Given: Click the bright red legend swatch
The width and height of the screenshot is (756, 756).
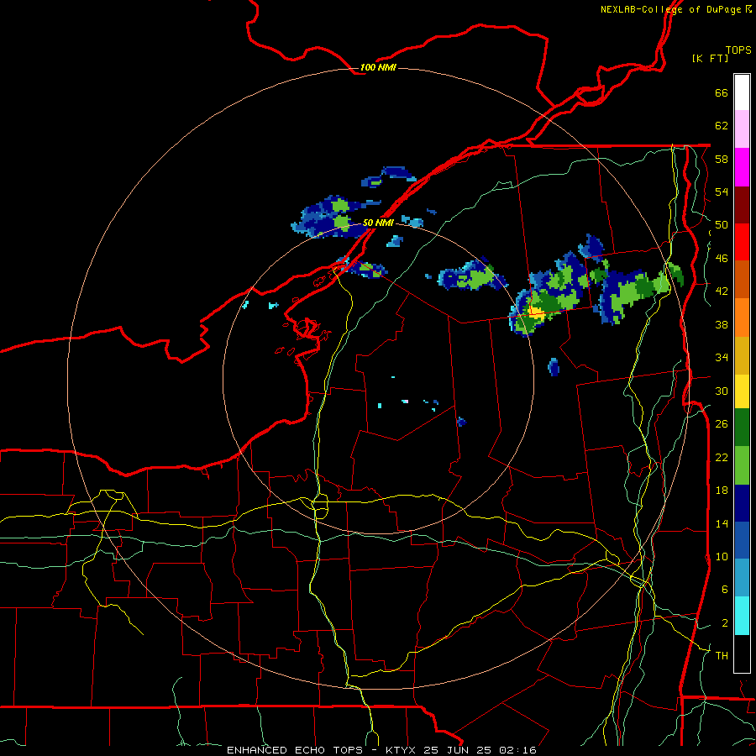Looking at the screenshot, I should click(x=742, y=242).
